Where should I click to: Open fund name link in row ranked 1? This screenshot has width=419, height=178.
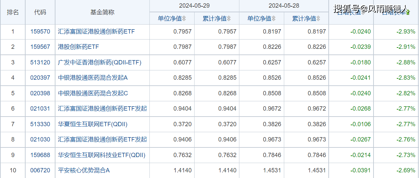pos(96,32)
